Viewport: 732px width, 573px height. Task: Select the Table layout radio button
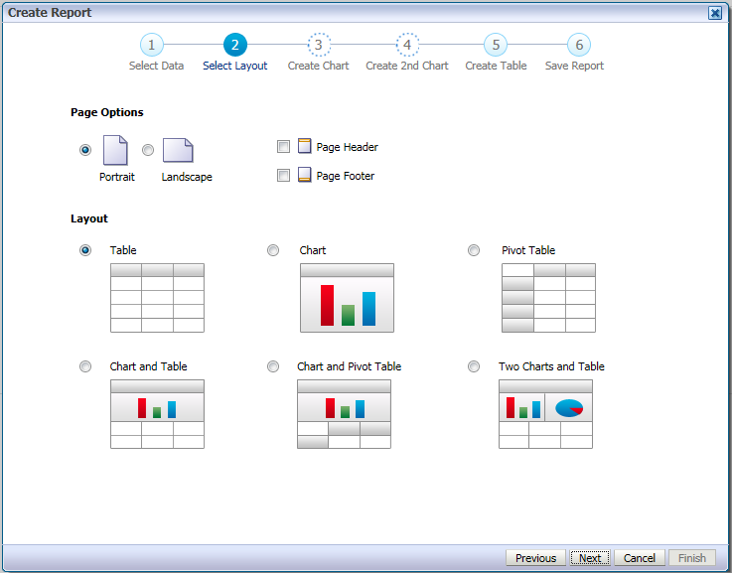click(x=85, y=250)
